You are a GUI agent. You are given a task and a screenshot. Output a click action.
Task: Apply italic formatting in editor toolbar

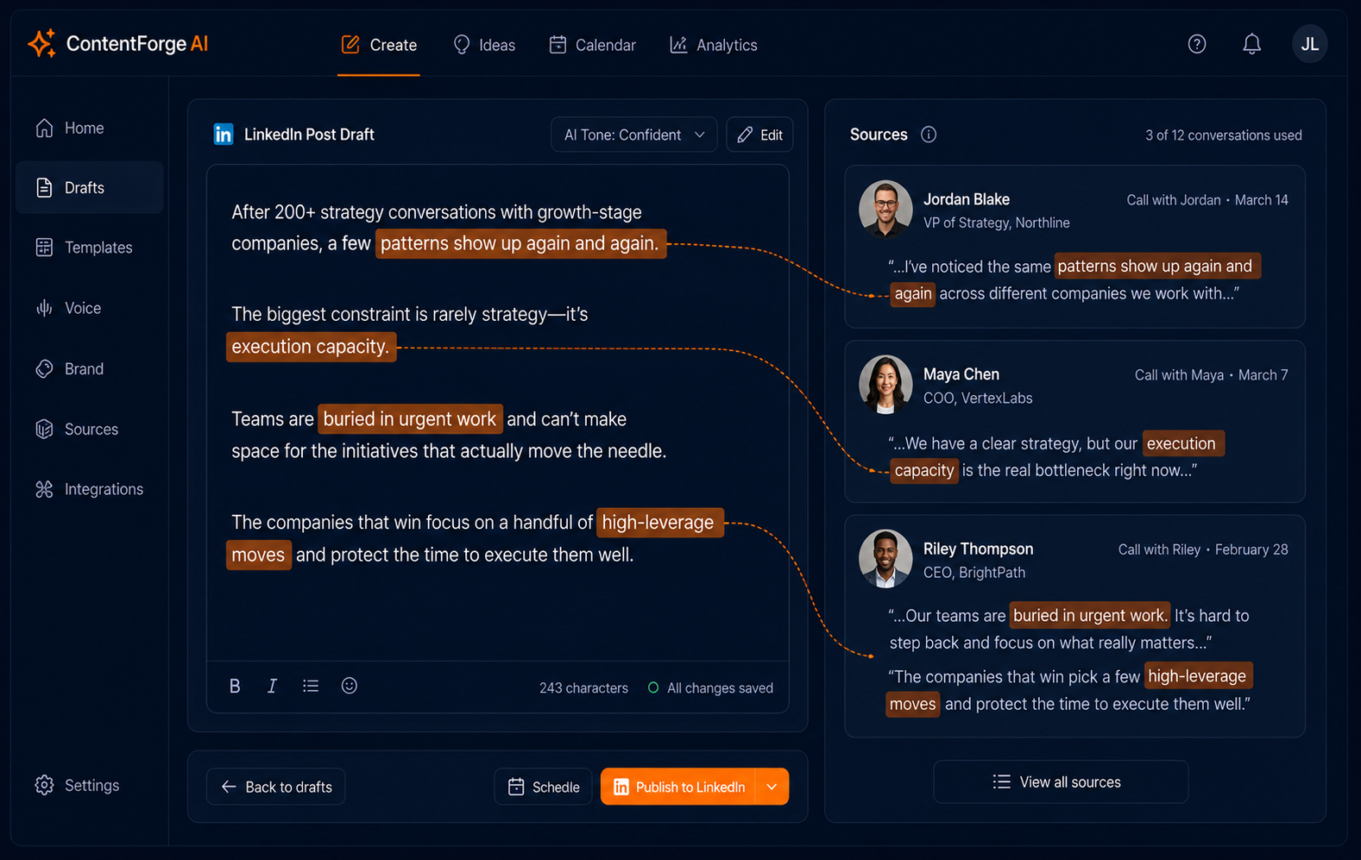pos(272,686)
